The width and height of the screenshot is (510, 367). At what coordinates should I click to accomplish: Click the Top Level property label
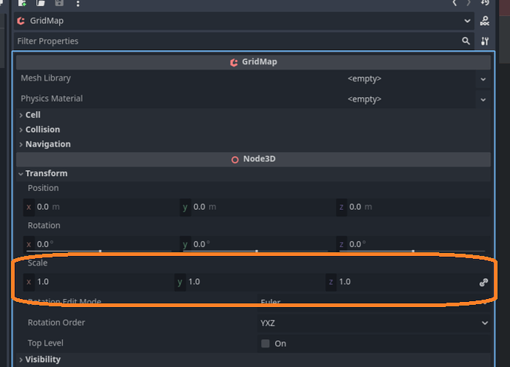click(x=46, y=343)
